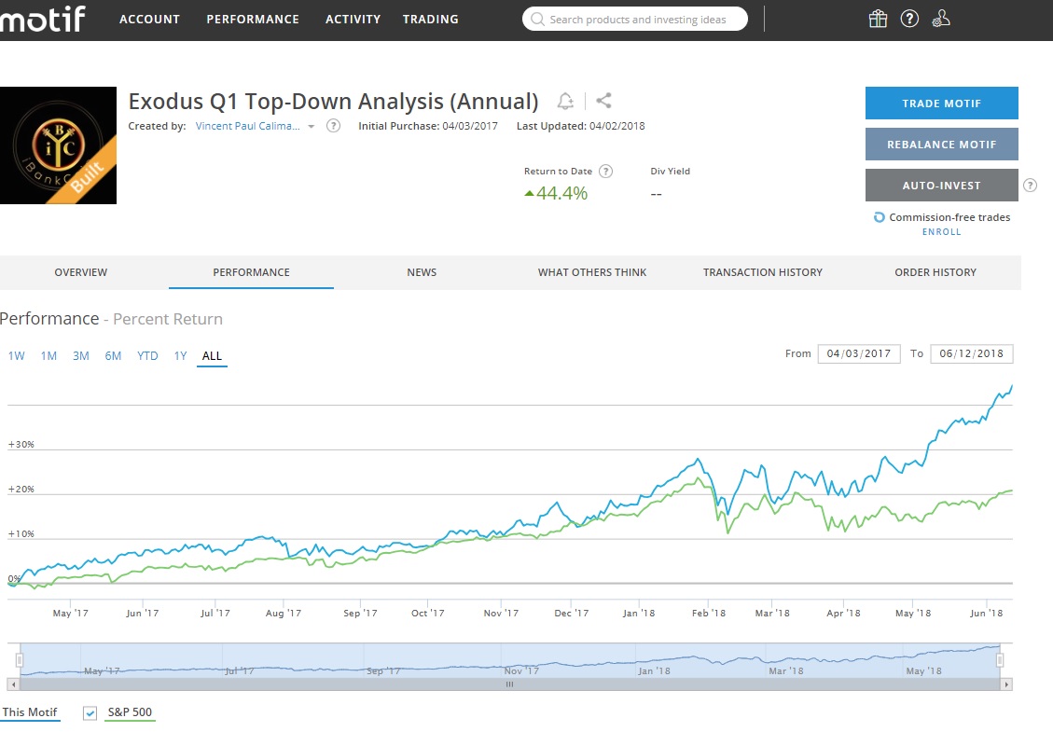This screenshot has height=732, width=1053.
Task: Click the To date field
Action: tap(972, 354)
